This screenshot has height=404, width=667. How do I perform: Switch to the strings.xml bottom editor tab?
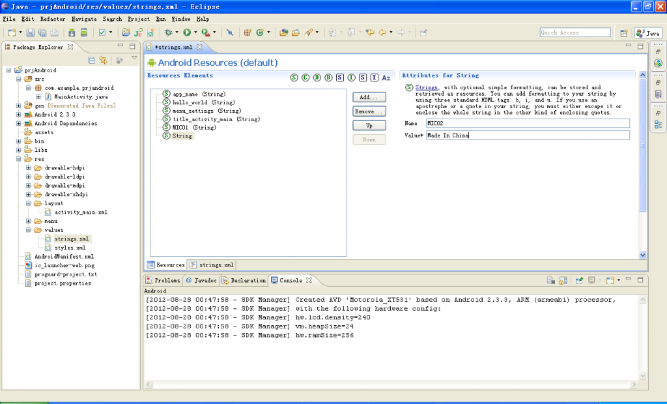tap(212, 265)
